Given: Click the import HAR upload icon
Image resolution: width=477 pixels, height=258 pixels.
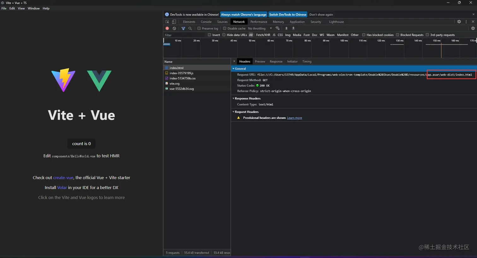Looking at the screenshot, I should pyautogui.click(x=286, y=28).
